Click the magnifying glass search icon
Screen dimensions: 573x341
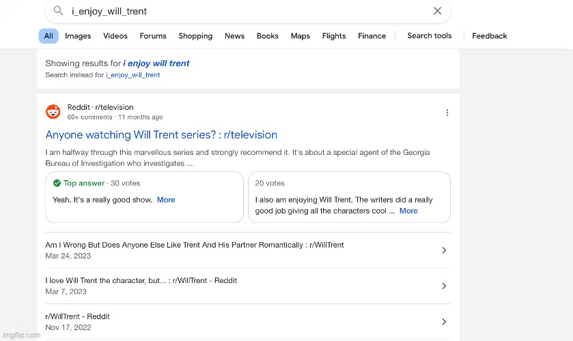pyautogui.click(x=59, y=11)
